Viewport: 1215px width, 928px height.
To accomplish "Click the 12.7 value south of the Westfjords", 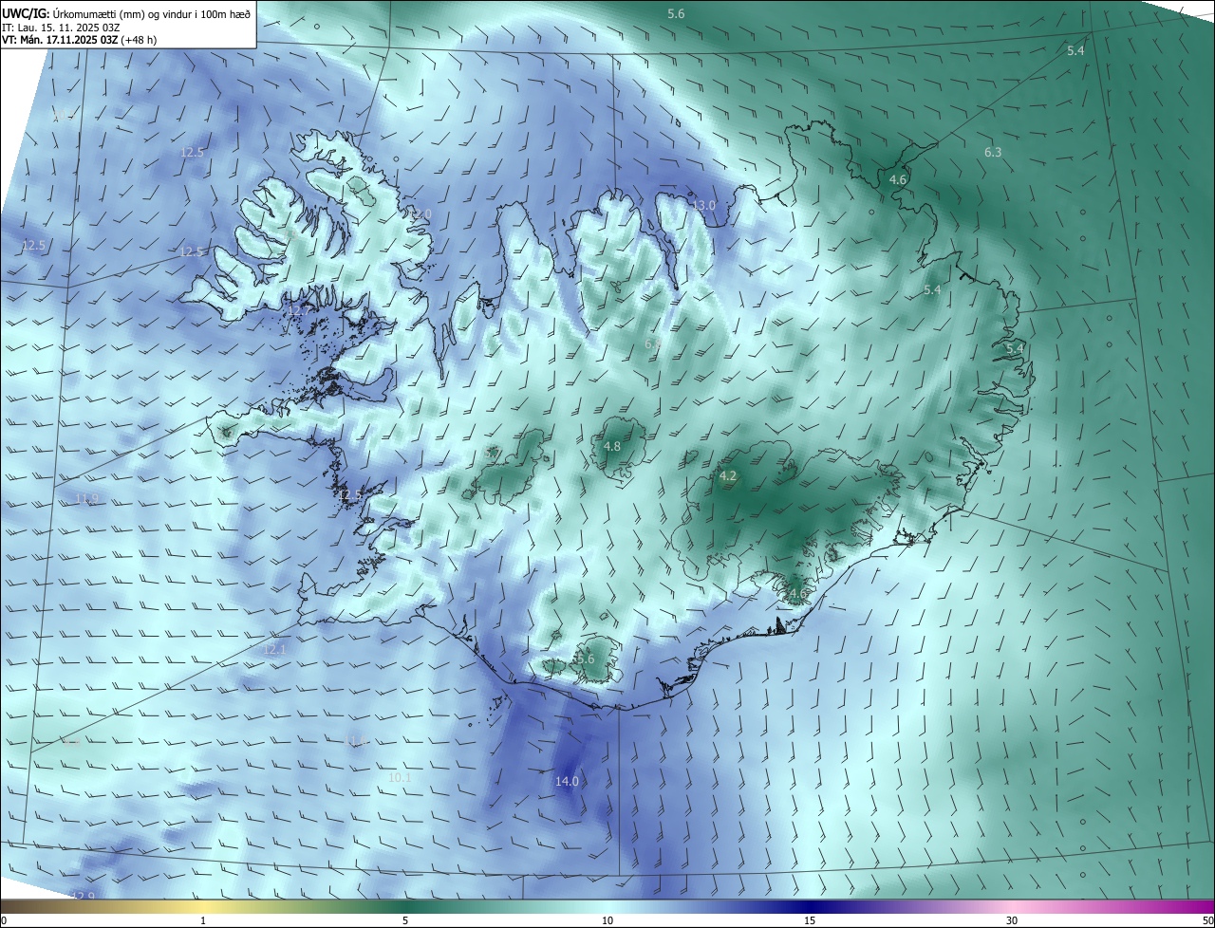I will (x=298, y=310).
